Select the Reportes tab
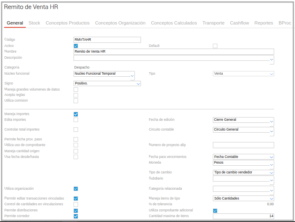Viewport: 295px width, 222px height. coord(264,23)
